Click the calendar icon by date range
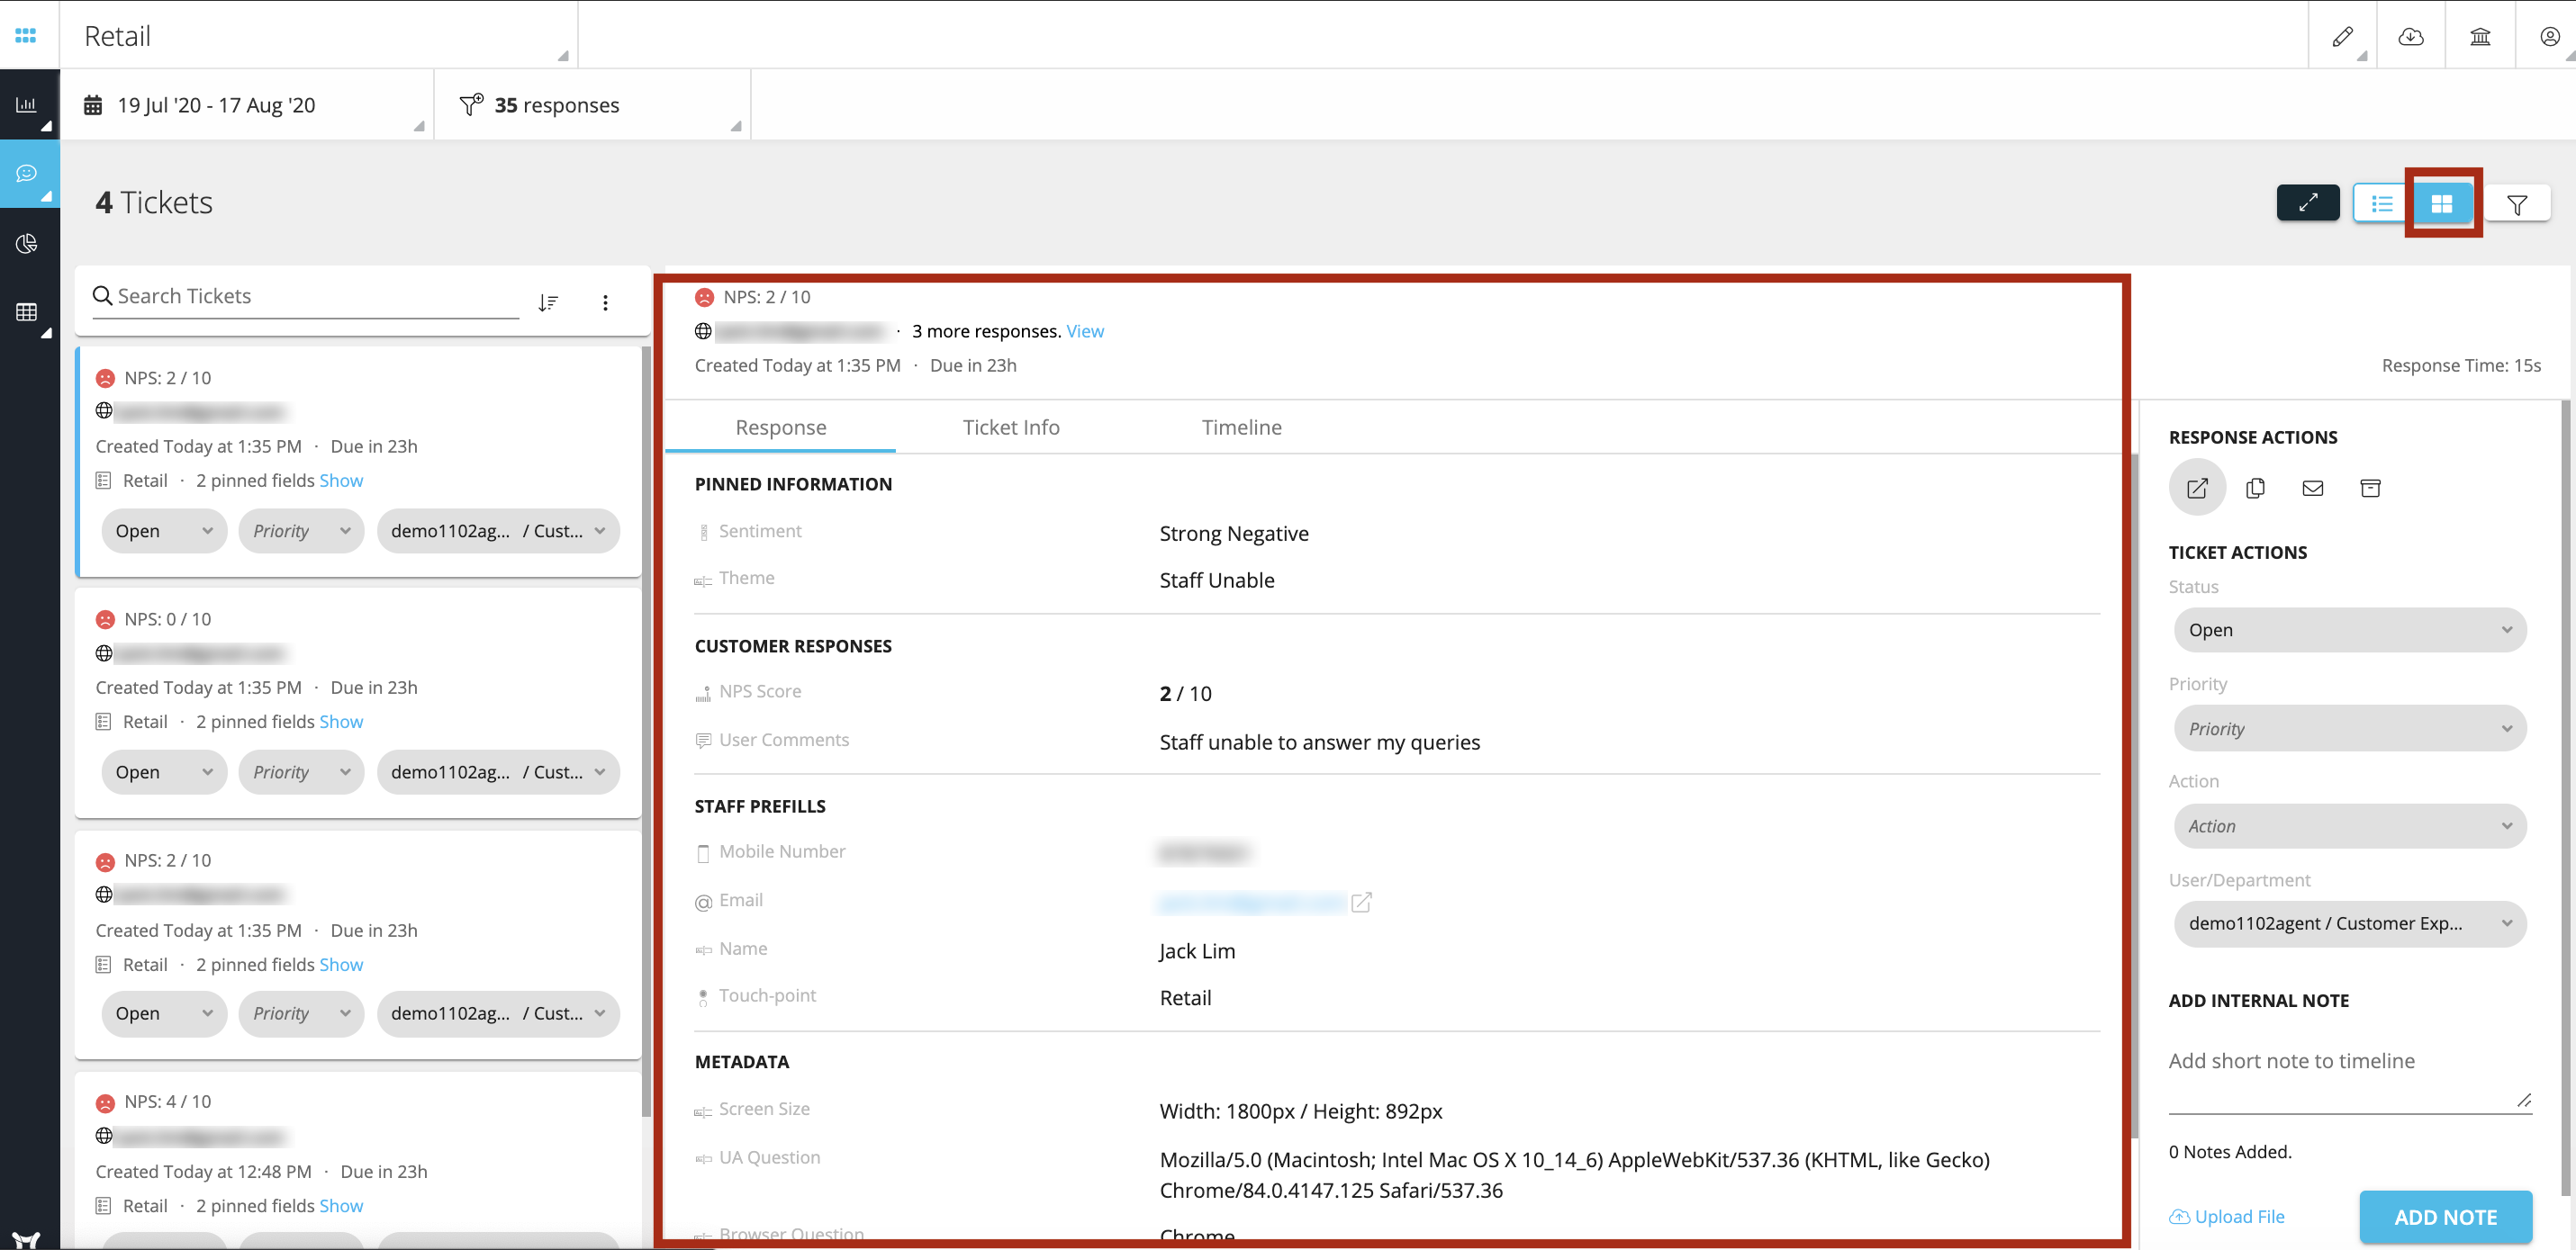2576x1250 pixels. (93, 105)
